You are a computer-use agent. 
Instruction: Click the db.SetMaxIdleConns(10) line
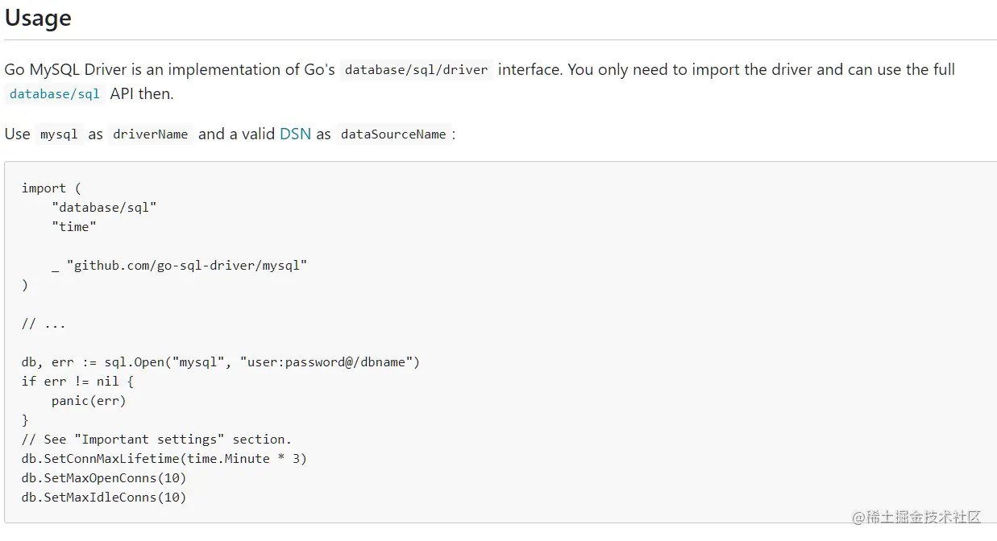click(x=104, y=498)
